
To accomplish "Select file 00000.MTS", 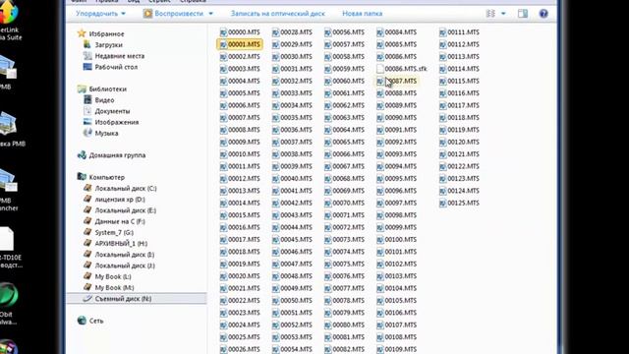I will pos(244,32).
